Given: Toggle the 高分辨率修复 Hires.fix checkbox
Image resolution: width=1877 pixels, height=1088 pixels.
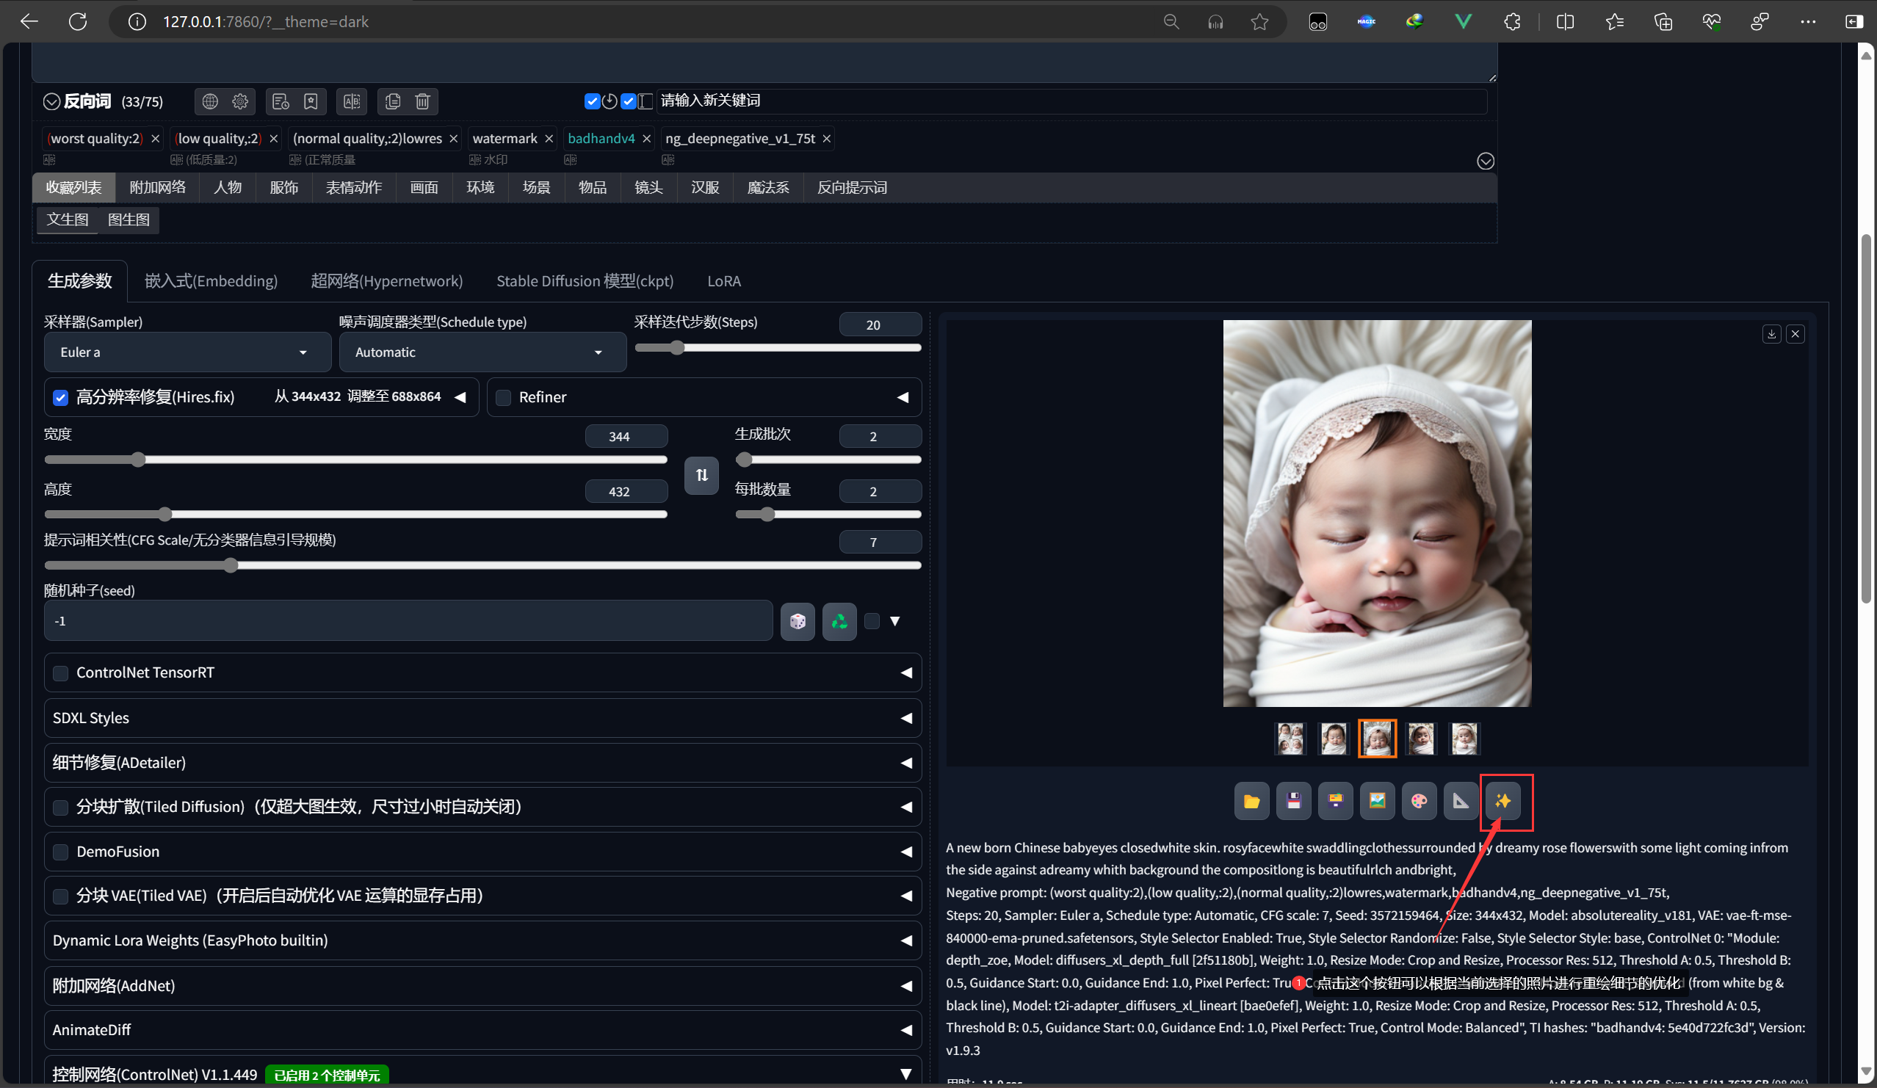Looking at the screenshot, I should 61,398.
